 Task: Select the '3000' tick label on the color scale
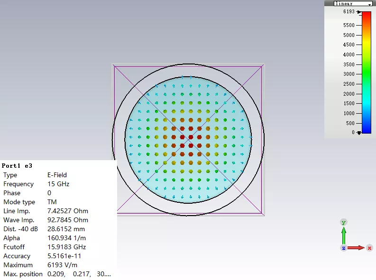pos(349,74)
